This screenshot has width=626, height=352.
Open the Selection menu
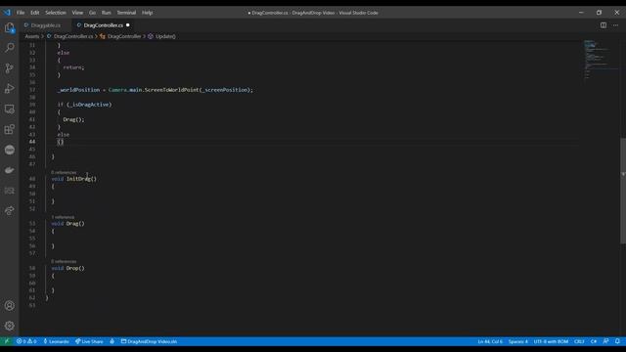(x=56, y=13)
